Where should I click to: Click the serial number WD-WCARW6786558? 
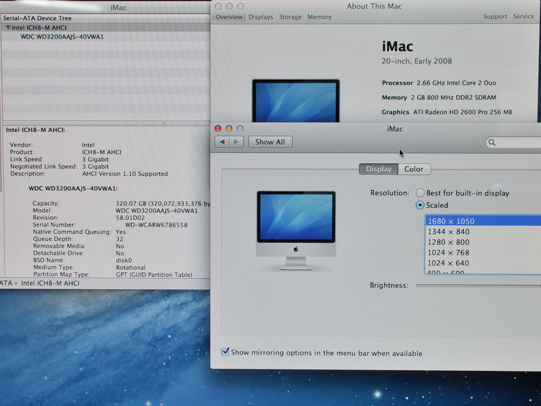coord(156,225)
